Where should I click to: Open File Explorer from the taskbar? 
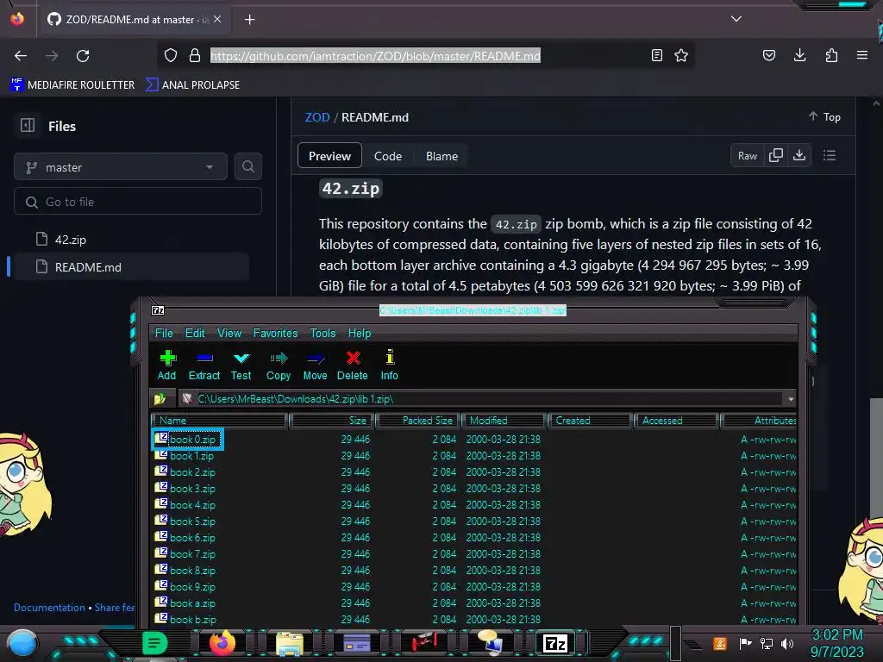(x=290, y=643)
